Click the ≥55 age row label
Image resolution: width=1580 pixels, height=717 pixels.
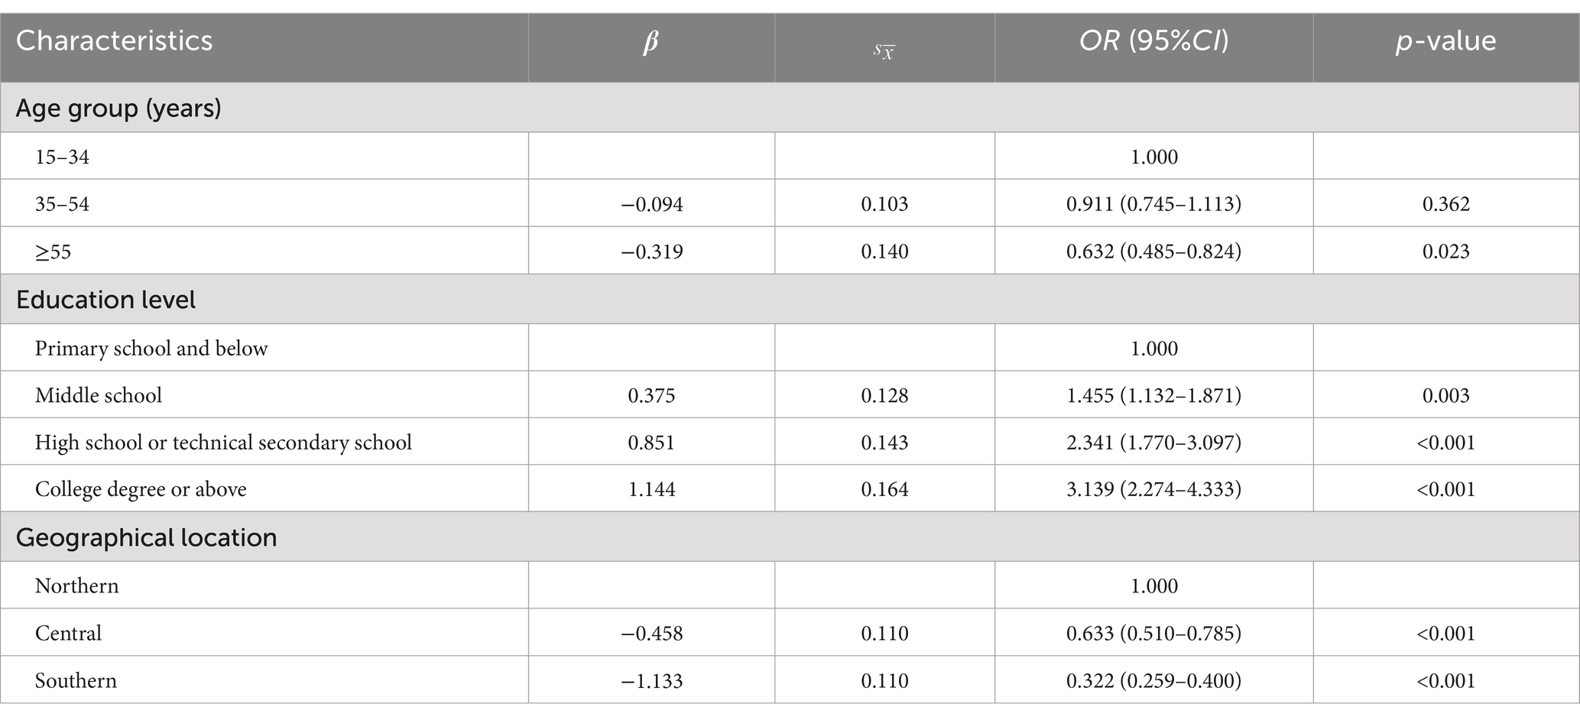click(53, 251)
